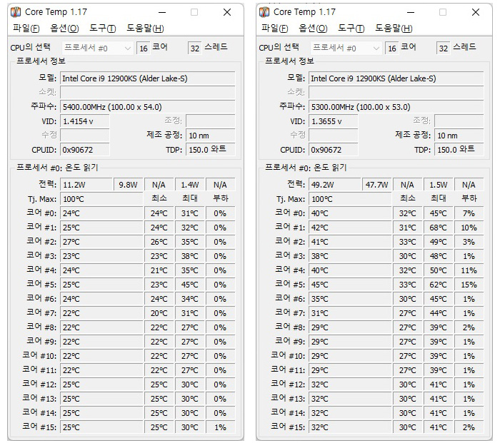
Task: Open 옵션(O) menu in left window
Action: click(64, 28)
